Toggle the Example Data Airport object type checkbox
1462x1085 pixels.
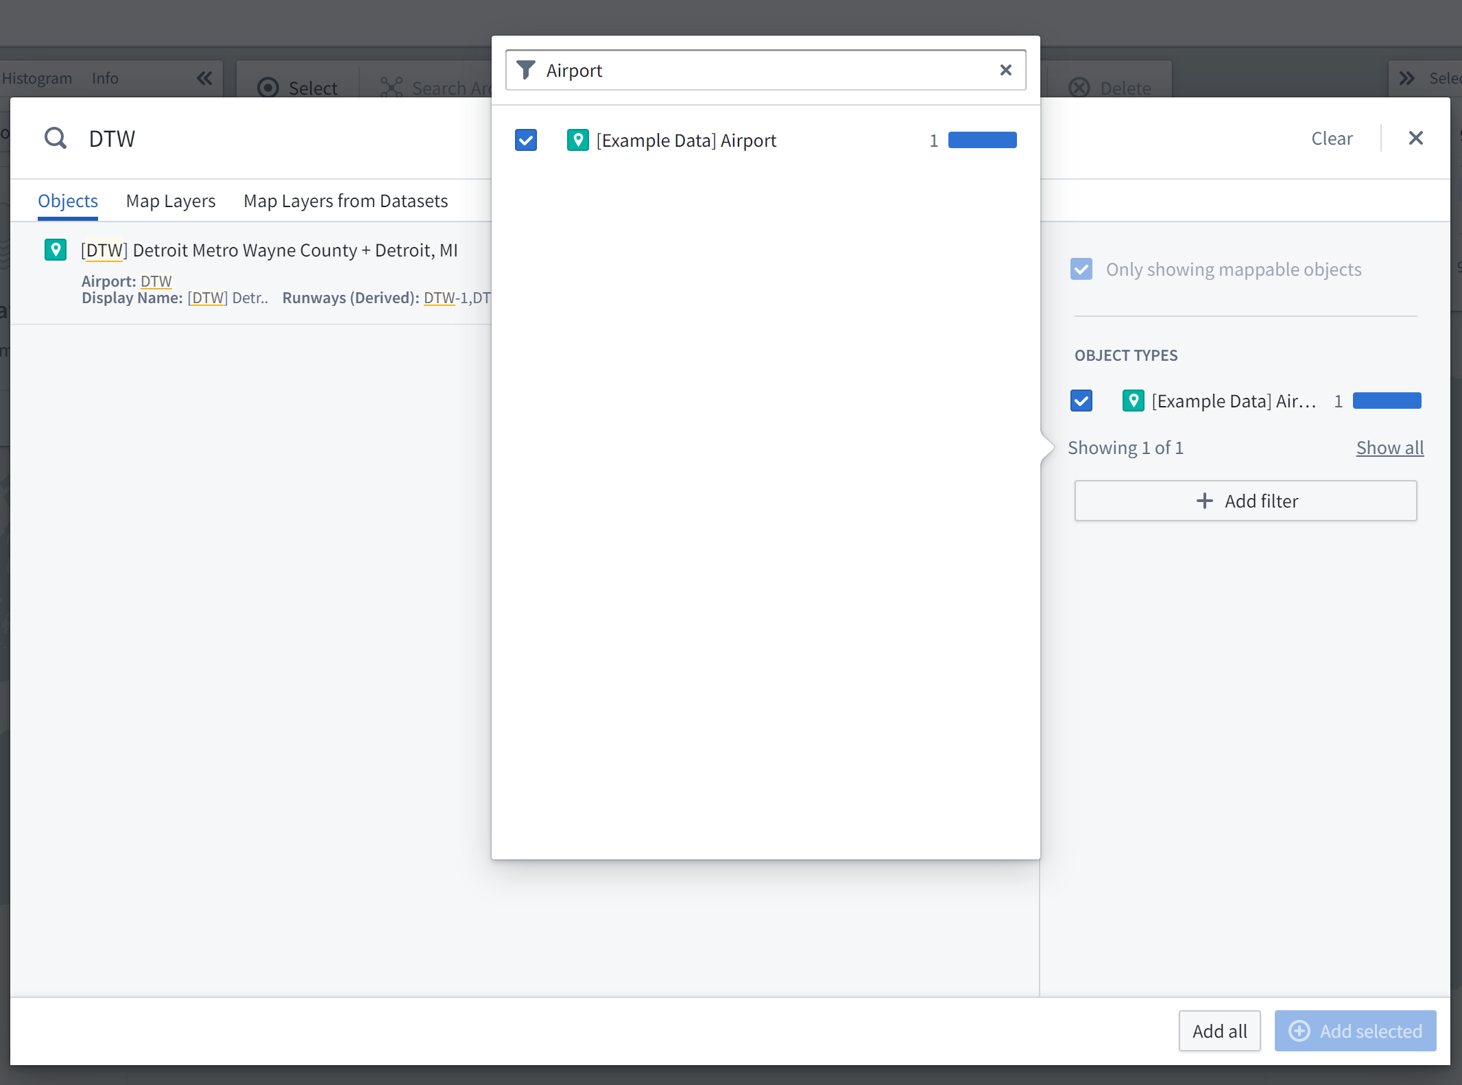(x=1083, y=400)
